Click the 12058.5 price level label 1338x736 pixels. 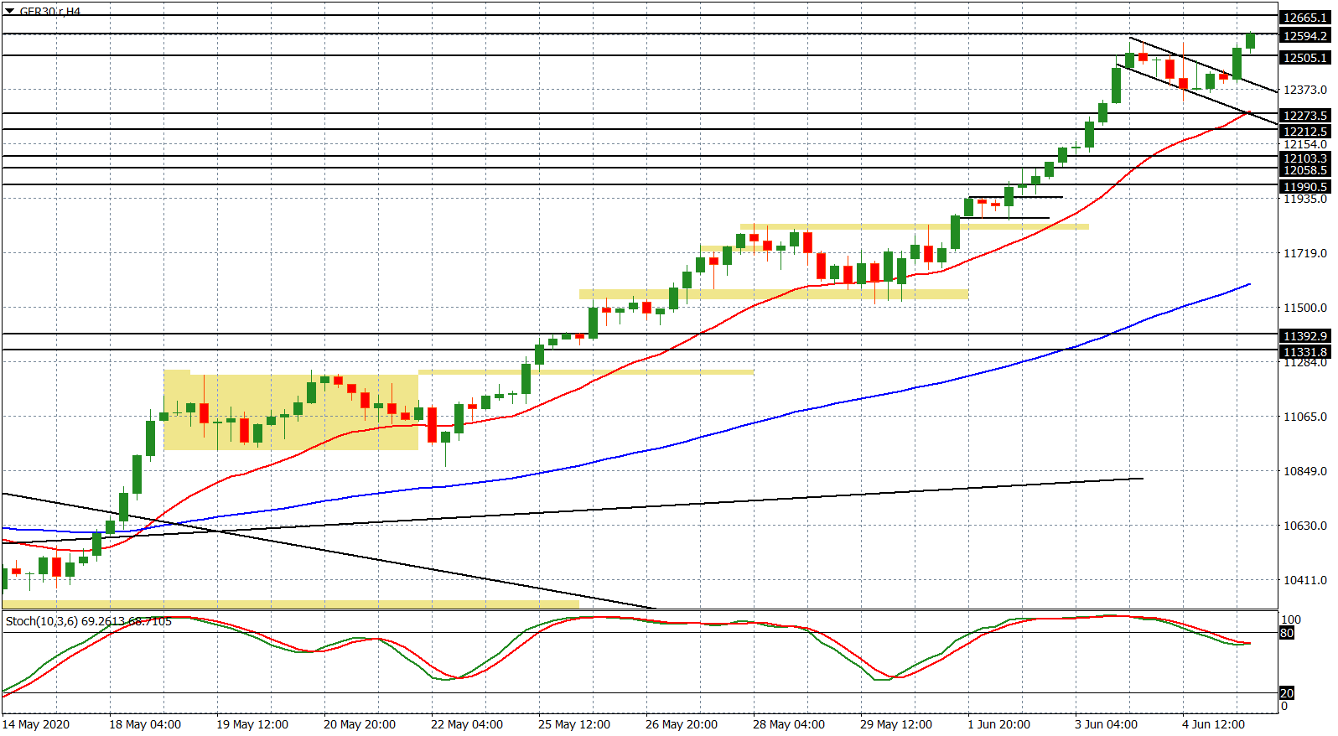pyautogui.click(x=1305, y=170)
